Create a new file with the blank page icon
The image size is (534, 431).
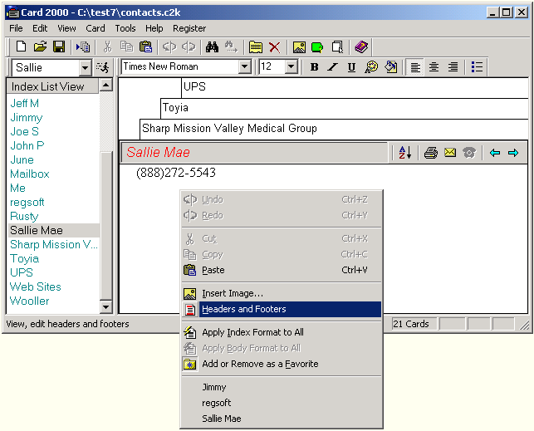coord(21,47)
